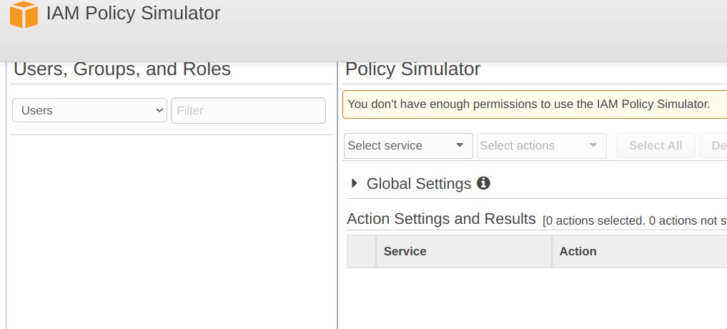
Task: Click the Policy Simulator heading
Action: [412, 69]
